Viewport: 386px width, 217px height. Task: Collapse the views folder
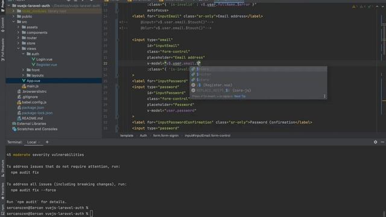click(x=18, y=48)
